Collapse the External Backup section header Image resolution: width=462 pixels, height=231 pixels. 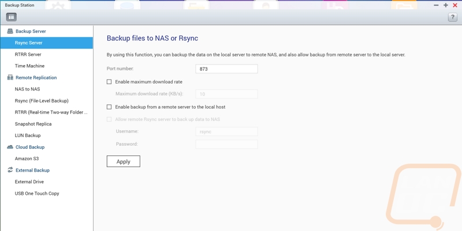pyautogui.click(x=33, y=170)
